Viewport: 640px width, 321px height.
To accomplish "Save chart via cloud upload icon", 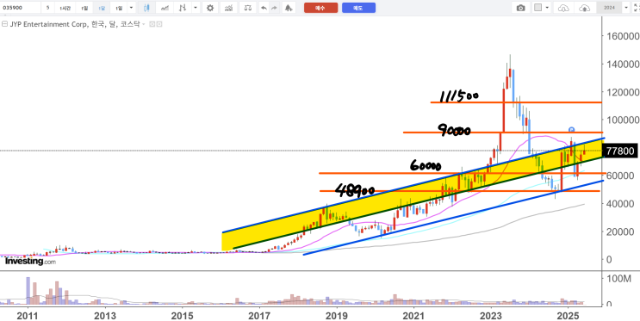I will click(x=585, y=8).
